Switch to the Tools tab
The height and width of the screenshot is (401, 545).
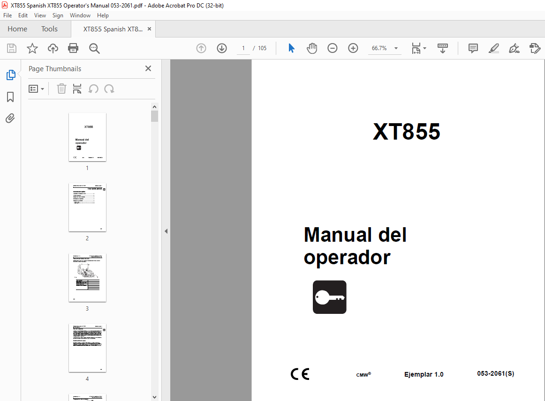pyautogui.click(x=49, y=29)
